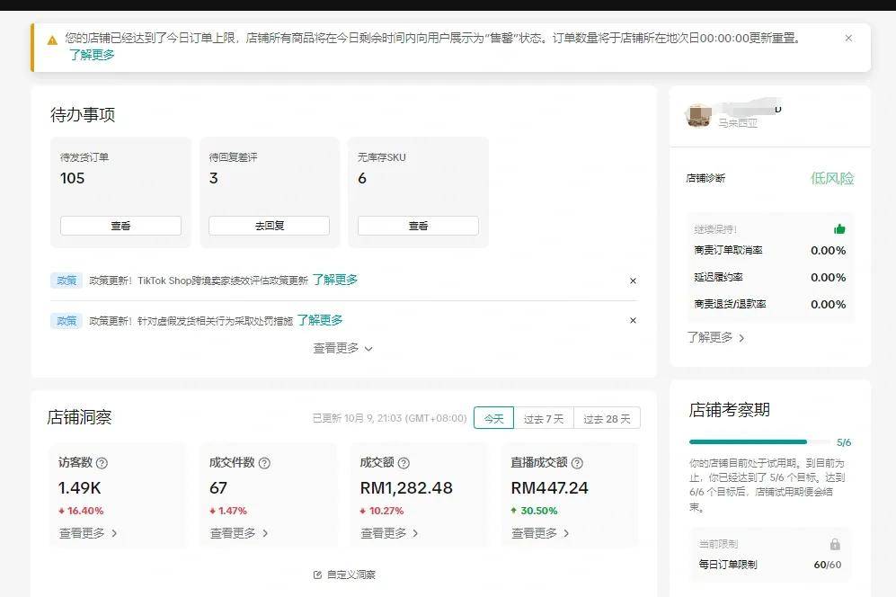Viewport: 896px width, 597px height.
Task: Click 商责退货/退款率 0.00% row
Action: [x=769, y=304]
